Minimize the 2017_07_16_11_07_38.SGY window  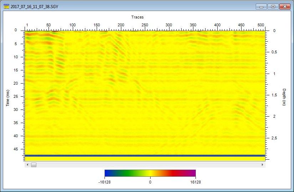(x=262, y=6)
